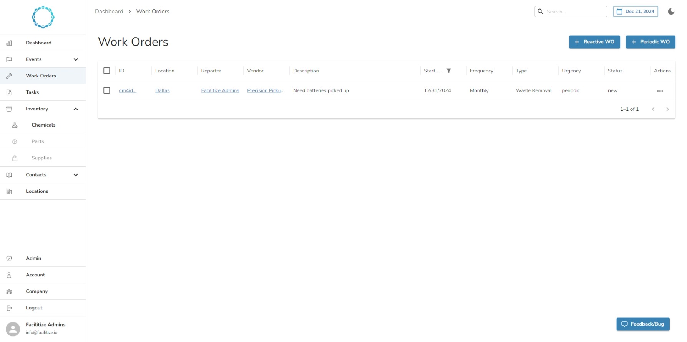Image resolution: width=687 pixels, height=342 pixels.
Task: Go to Locations in the sidebar
Action: pos(43,191)
